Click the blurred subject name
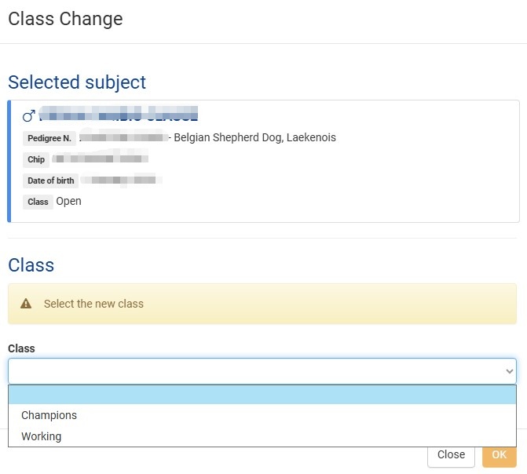The image size is (527, 474). point(118,116)
